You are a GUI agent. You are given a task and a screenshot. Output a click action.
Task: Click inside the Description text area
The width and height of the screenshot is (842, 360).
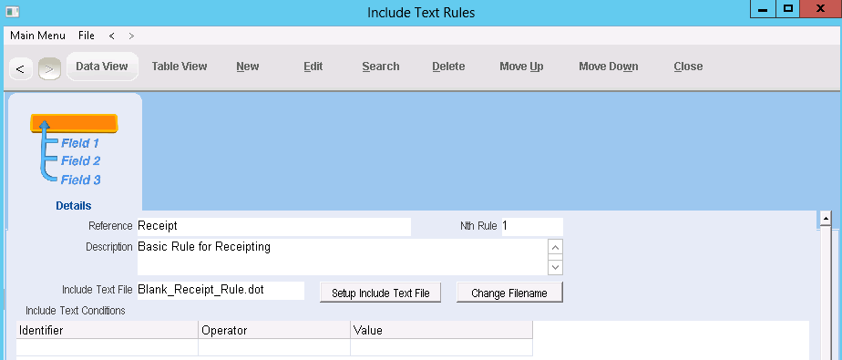[x=343, y=257]
